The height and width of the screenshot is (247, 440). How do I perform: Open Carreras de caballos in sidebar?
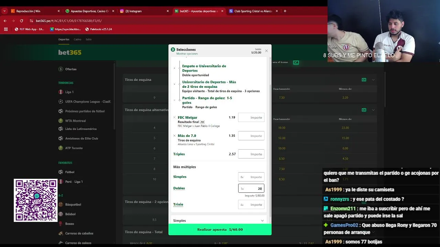[79, 233]
